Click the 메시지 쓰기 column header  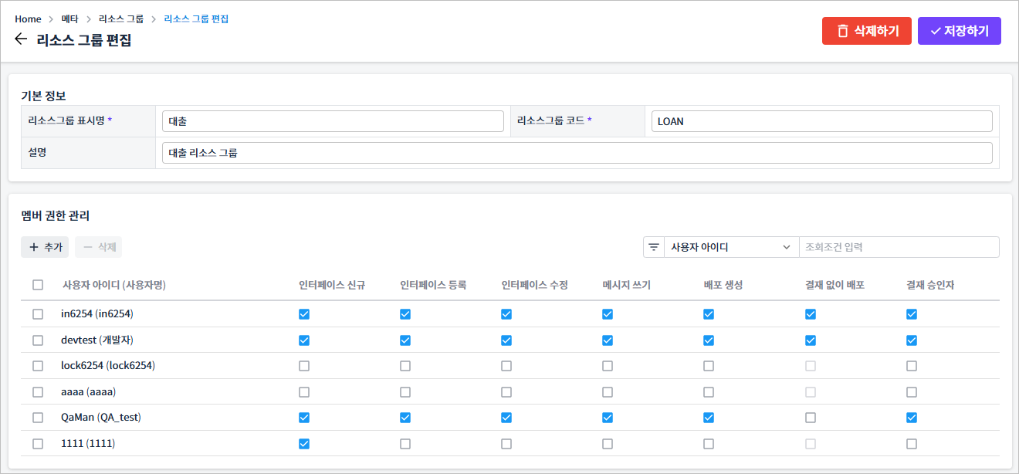626,285
